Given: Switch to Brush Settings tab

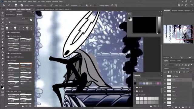Looking at the screenshot, I should pyautogui.click(x=11, y=15).
